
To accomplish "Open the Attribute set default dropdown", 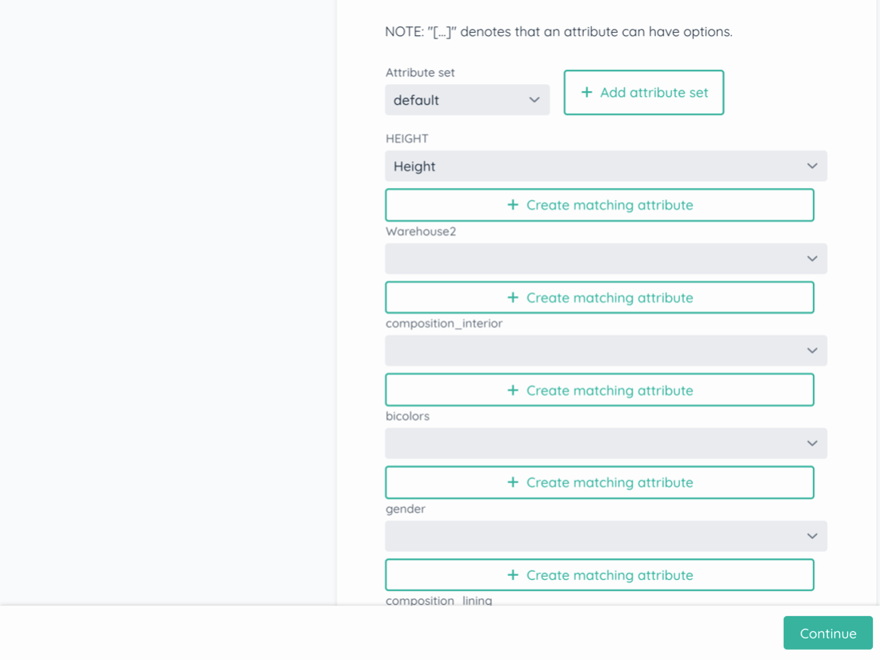I will click(466, 100).
